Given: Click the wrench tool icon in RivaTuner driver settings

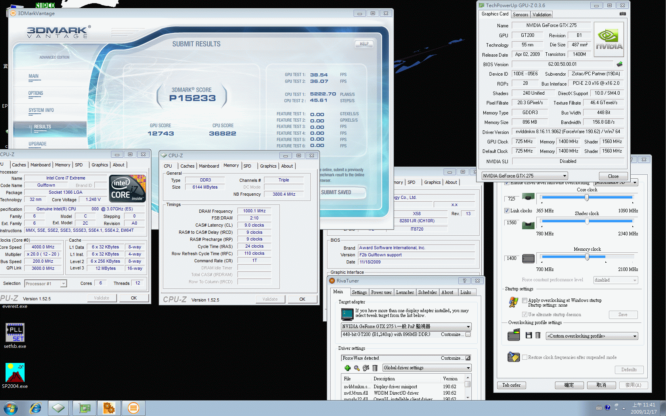Looking at the screenshot, I should pos(366,368).
